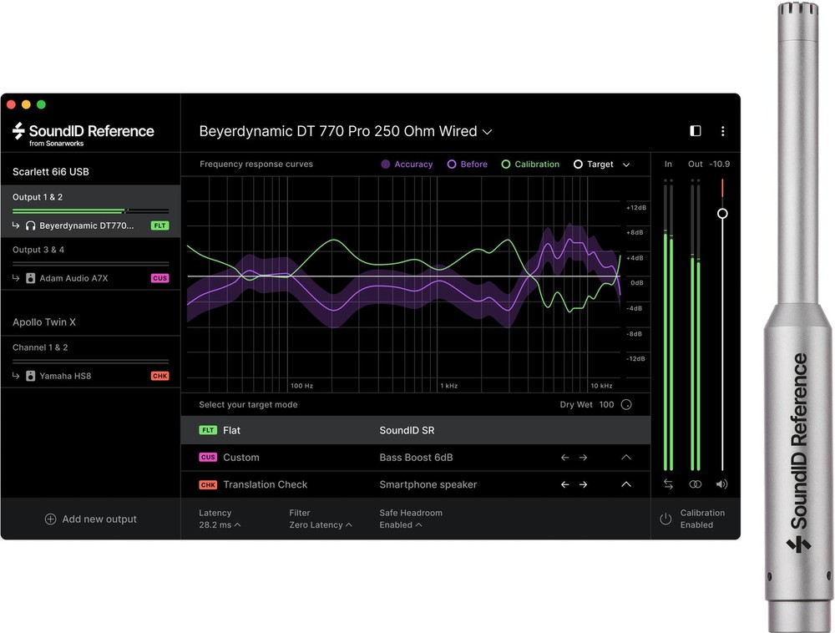Click the CUS badge on Adam Audio A7X
Viewport: 835px width, 633px height.
point(159,278)
